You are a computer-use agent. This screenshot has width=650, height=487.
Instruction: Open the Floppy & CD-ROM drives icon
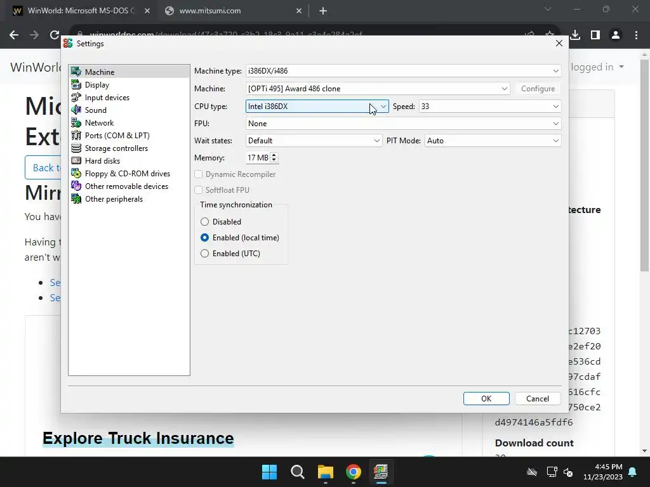pos(76,174)
